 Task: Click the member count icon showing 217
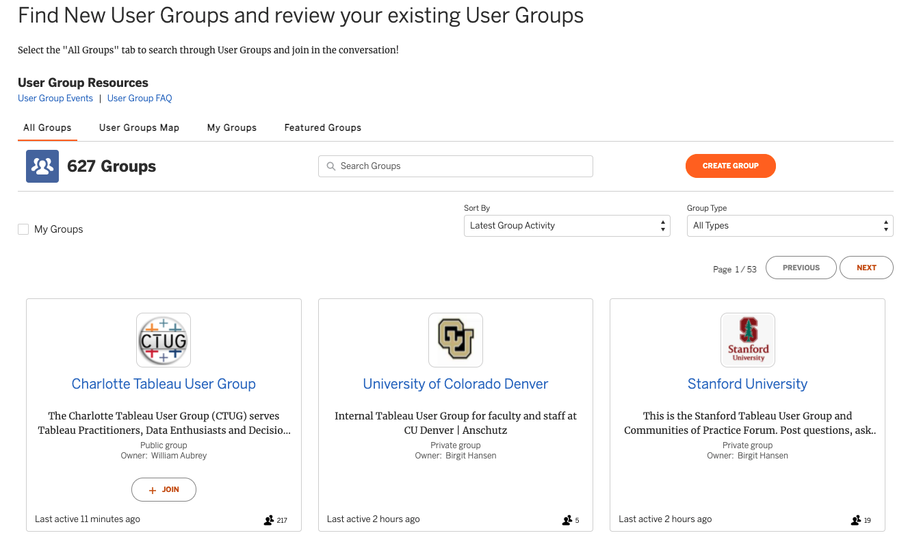[x=268, y=520]
